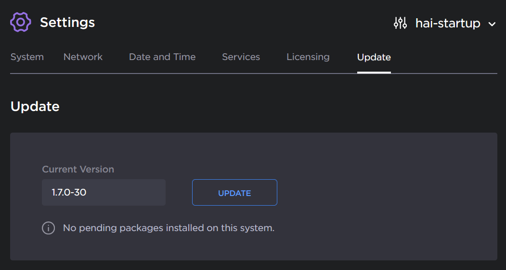Click the Update section heading
The height and width of the screenshot is (270, 506).
(x=35, y=107)
